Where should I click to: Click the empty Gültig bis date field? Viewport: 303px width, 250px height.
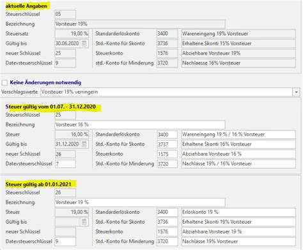[68, 222]
